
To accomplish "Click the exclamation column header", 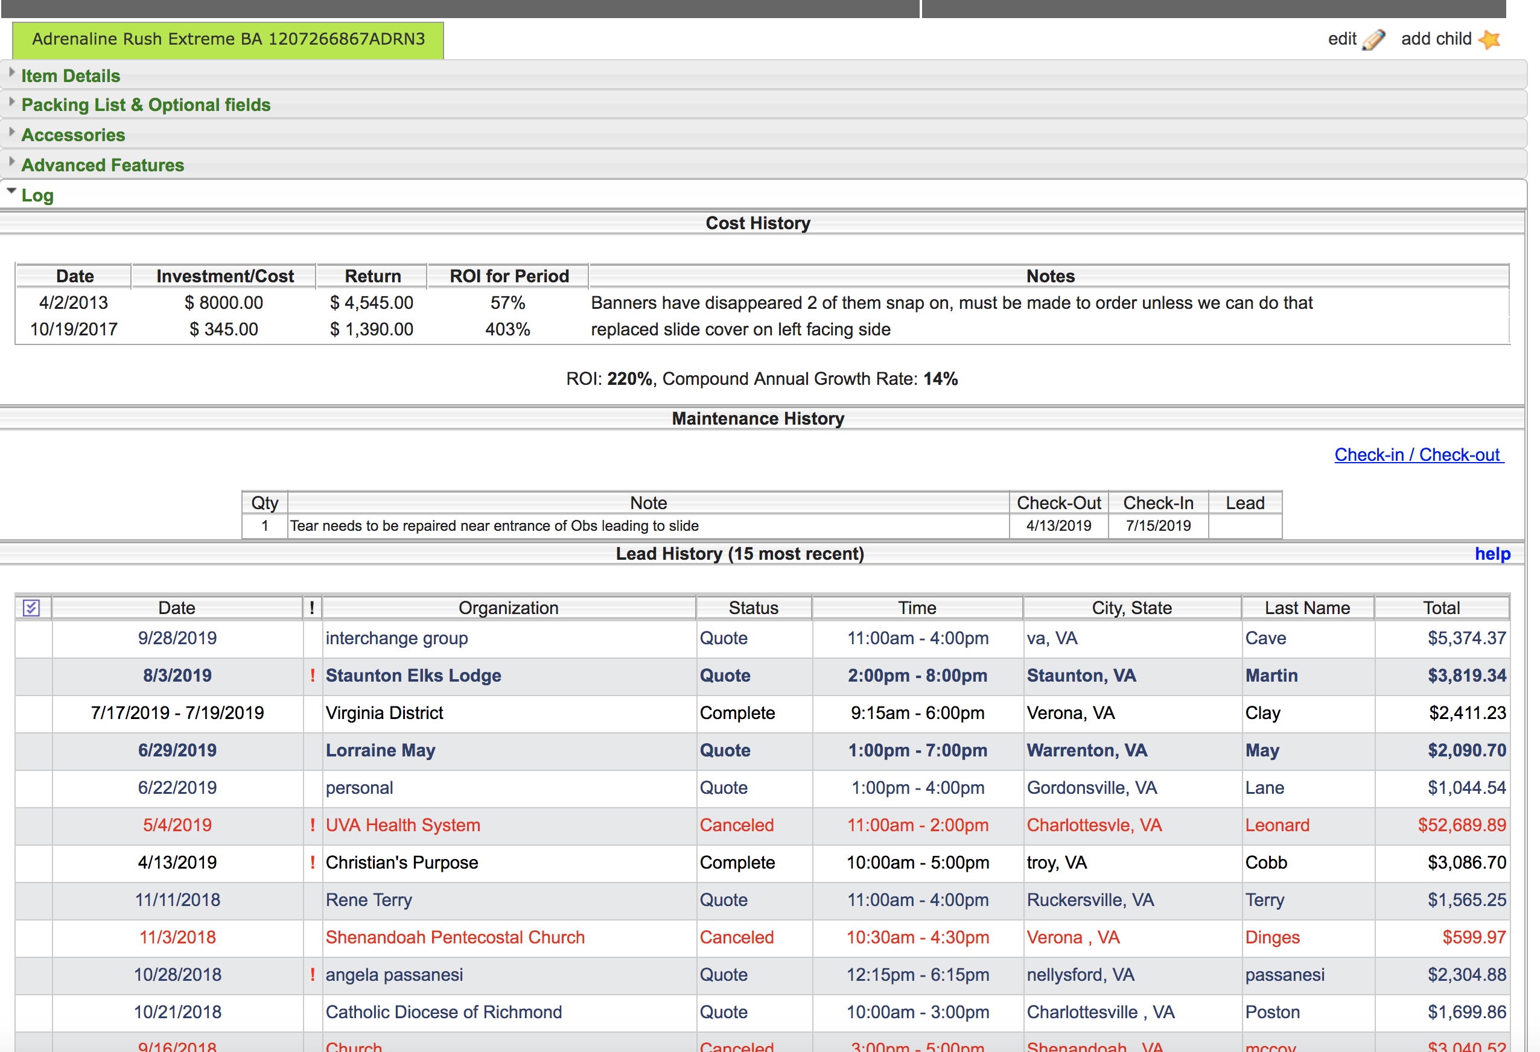I will click(312, 608).
